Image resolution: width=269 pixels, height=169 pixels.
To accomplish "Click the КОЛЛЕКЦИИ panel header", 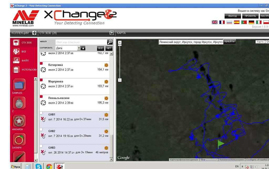I will pyautogui.click(x=20, y=33).
